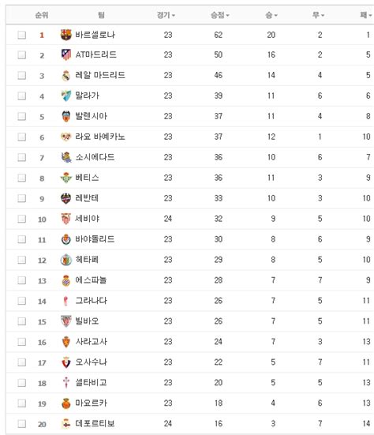Screen dimensions: 374x435
Task: Select the checkbox for 데포르티보 row
Action: (x=21, y=424)
